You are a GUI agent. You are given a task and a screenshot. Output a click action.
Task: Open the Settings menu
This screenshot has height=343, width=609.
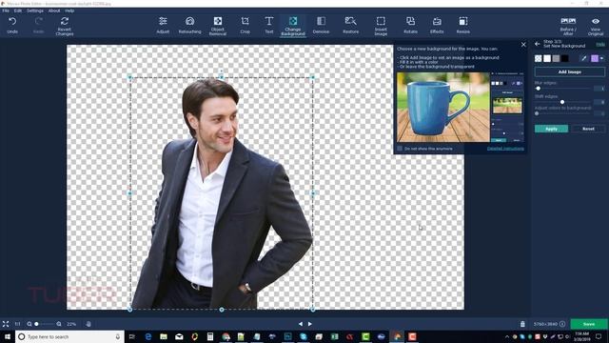pos(35,10)
